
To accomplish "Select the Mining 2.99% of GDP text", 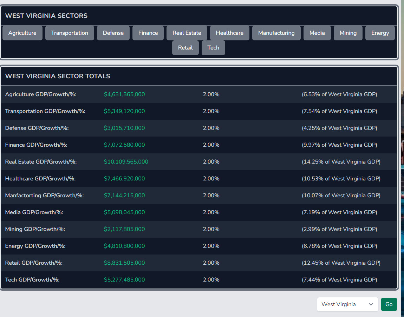I will [x=339, y=229].
